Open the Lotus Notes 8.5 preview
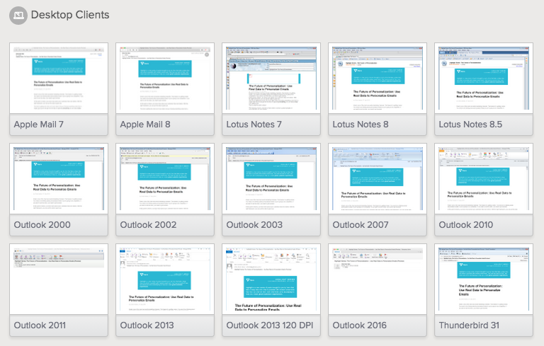The image size is (544, 346). point(484,79)
